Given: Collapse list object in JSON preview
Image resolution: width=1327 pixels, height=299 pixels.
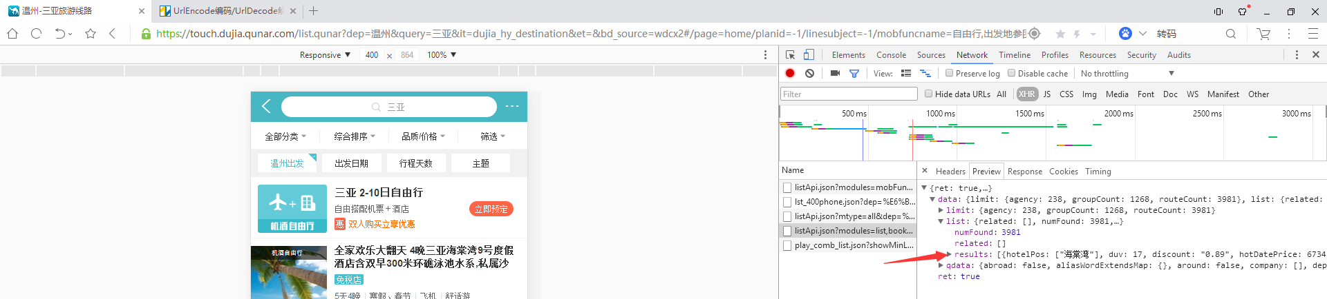Looking at the screenshot, I should 941,221.
